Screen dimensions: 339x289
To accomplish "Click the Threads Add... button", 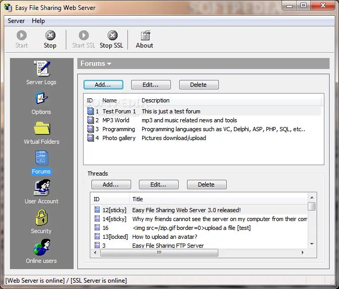I will 111,184.
